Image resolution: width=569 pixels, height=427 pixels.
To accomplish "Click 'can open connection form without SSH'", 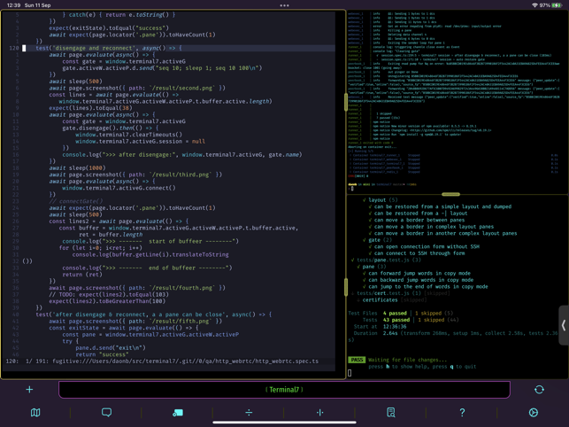I will coord(424,247).
